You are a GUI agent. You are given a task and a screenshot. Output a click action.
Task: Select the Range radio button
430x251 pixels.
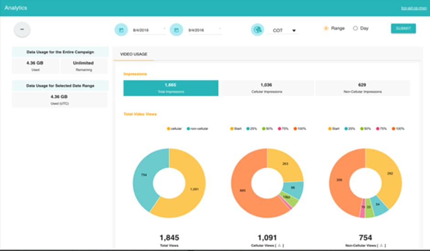click(x=326, y=28)
